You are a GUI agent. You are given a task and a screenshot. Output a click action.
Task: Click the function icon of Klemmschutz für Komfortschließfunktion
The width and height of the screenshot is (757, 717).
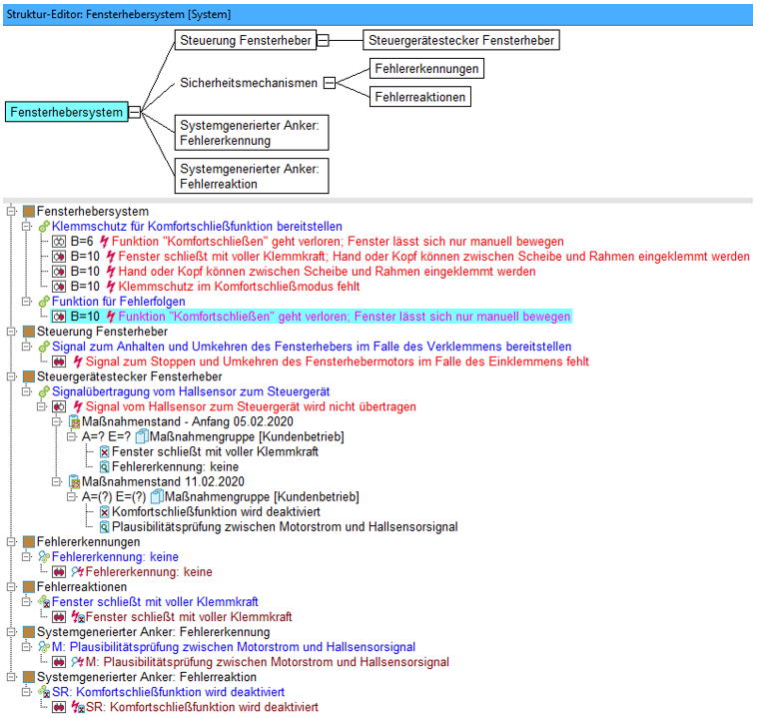point(44,226)
